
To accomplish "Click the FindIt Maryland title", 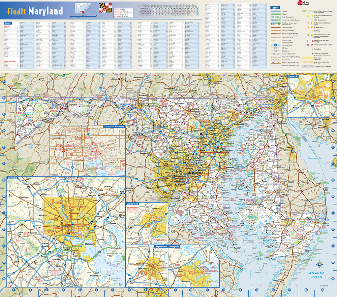I will click(35, 11).
